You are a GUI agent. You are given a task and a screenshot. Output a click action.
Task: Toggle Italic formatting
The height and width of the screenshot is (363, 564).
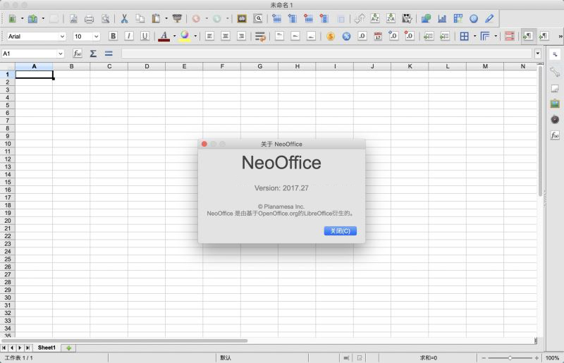129,37
